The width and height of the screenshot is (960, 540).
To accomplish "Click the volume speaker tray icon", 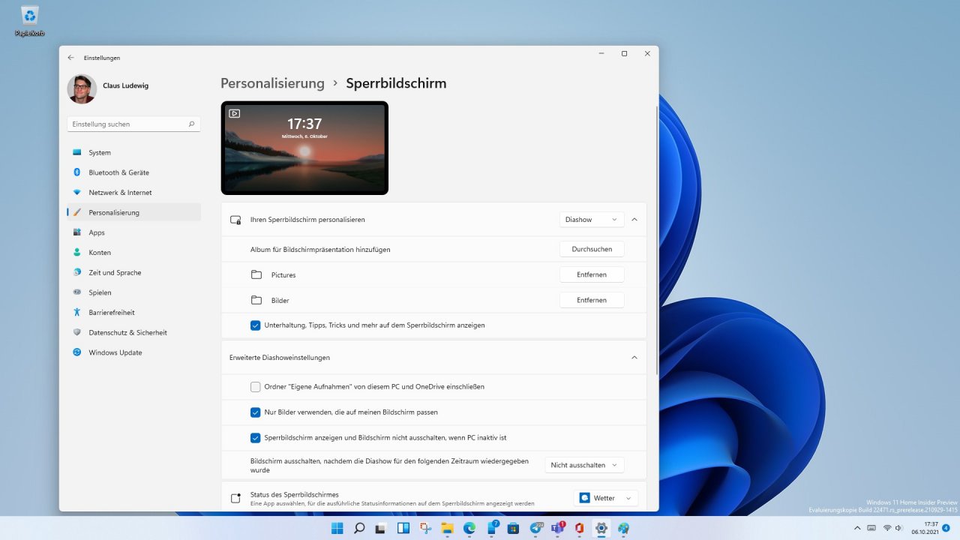I will click(x=898, y=528).
